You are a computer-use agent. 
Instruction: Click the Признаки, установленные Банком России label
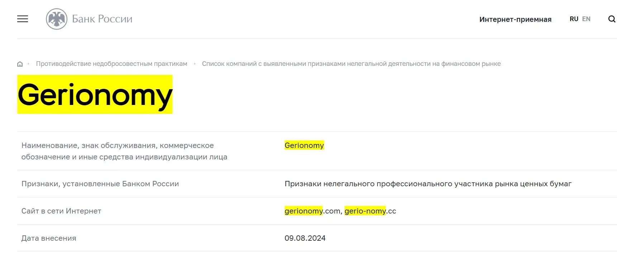[x=100, y=184]
